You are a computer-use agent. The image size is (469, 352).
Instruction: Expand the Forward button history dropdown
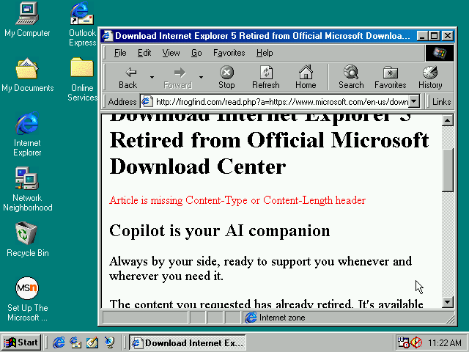pyautogui.click(x=201, y=77)
